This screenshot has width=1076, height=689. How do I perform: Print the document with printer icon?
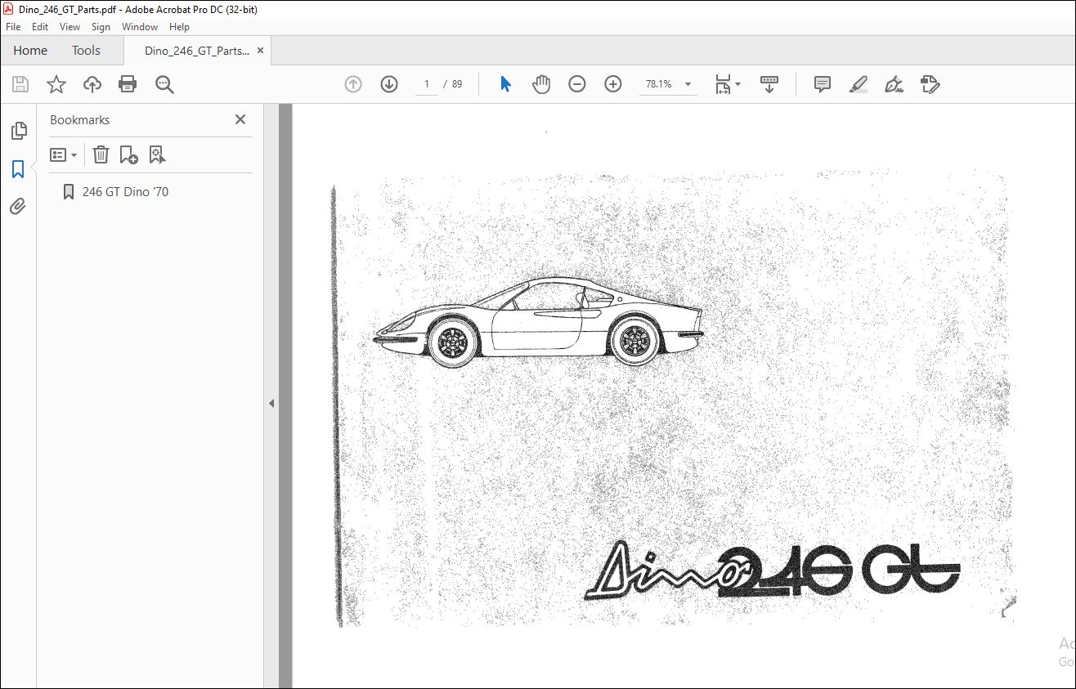[128, 84]
